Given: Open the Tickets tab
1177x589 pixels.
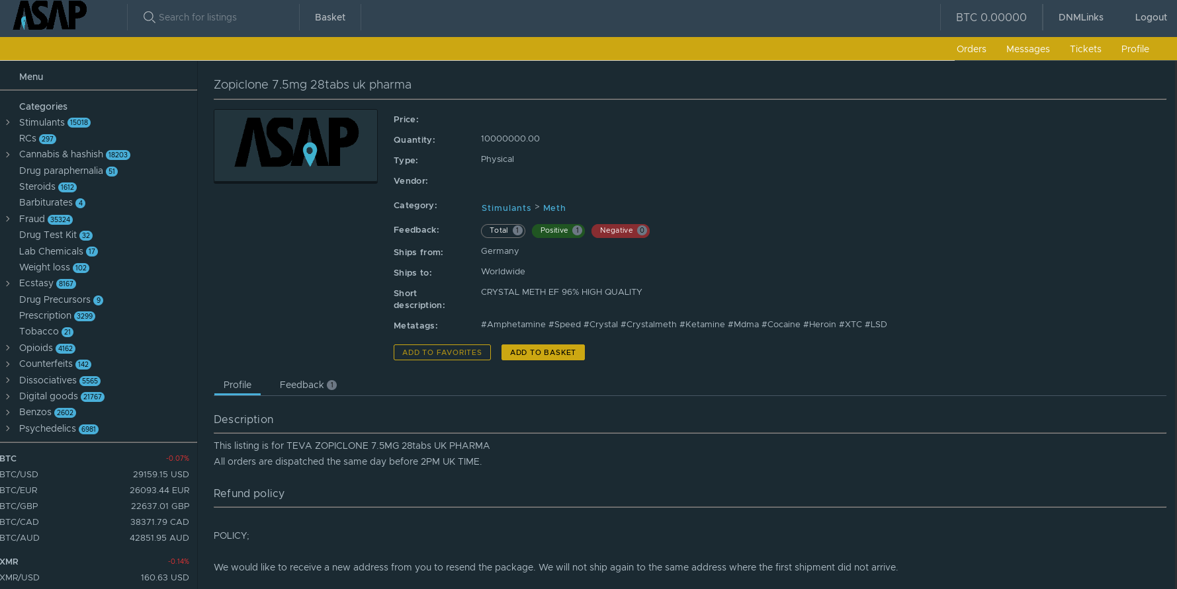Looking at the screenshot, I should point(1086,49).
